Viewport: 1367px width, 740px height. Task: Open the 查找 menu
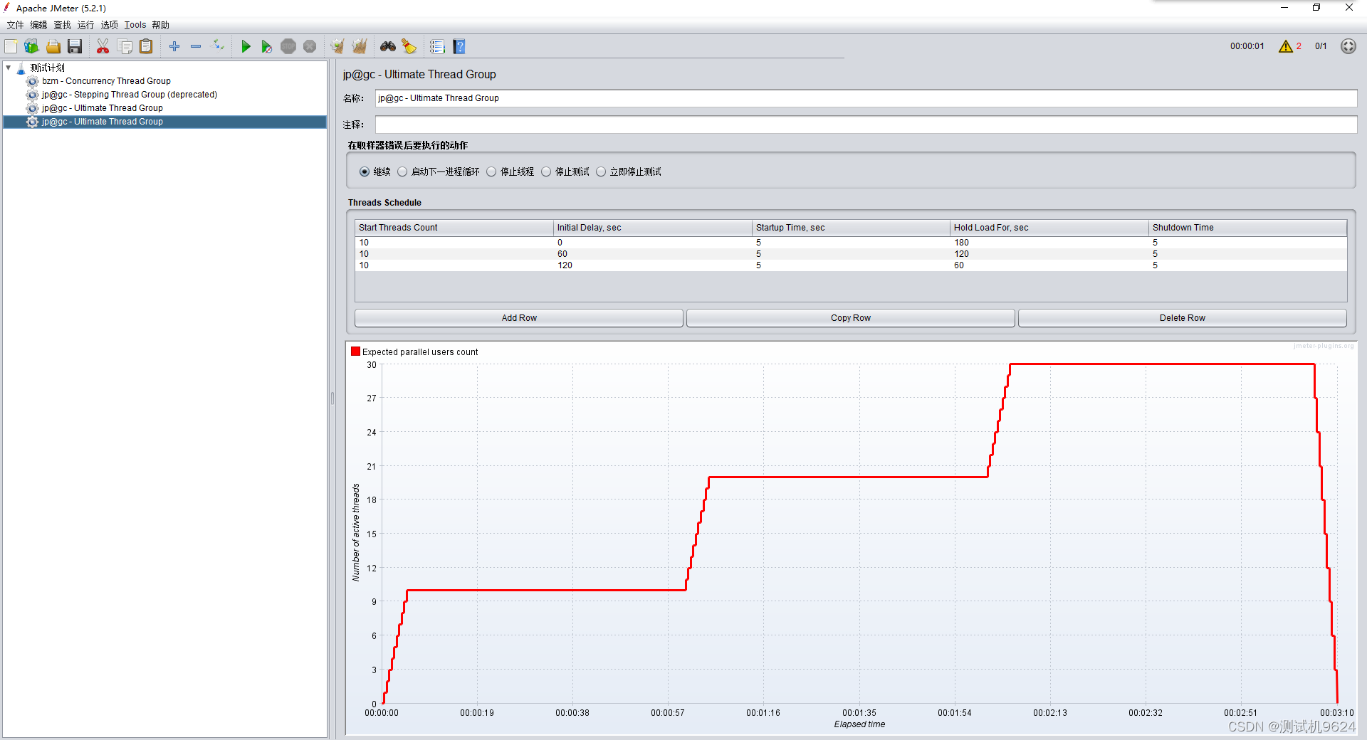[x=63, y=25]
